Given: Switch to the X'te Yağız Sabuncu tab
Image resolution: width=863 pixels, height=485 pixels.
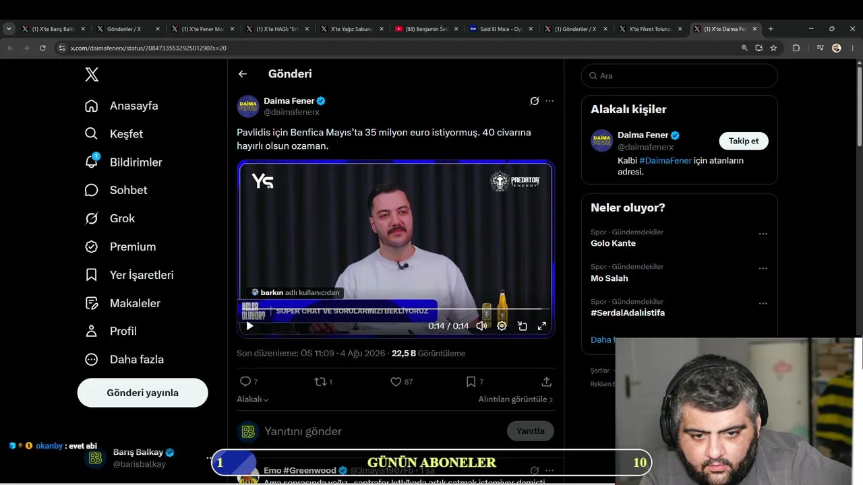Looking at the screenshot, I should [351, 29].
